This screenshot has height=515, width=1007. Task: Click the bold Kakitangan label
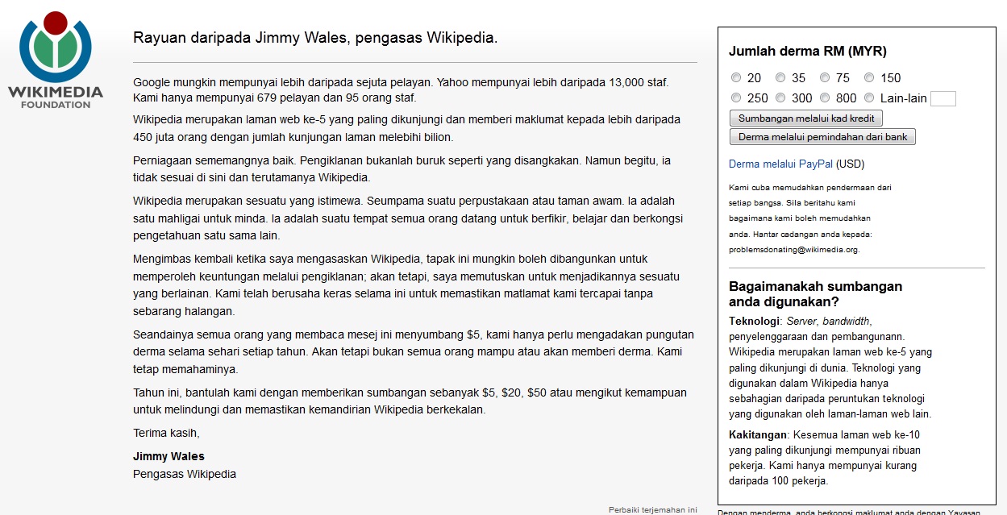[x=758, y=435]
